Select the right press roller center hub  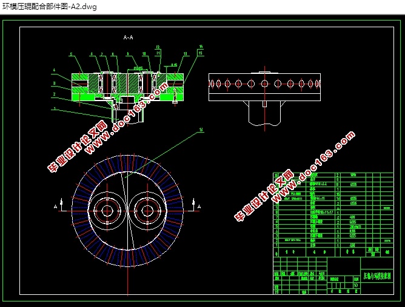coord(147,211)
